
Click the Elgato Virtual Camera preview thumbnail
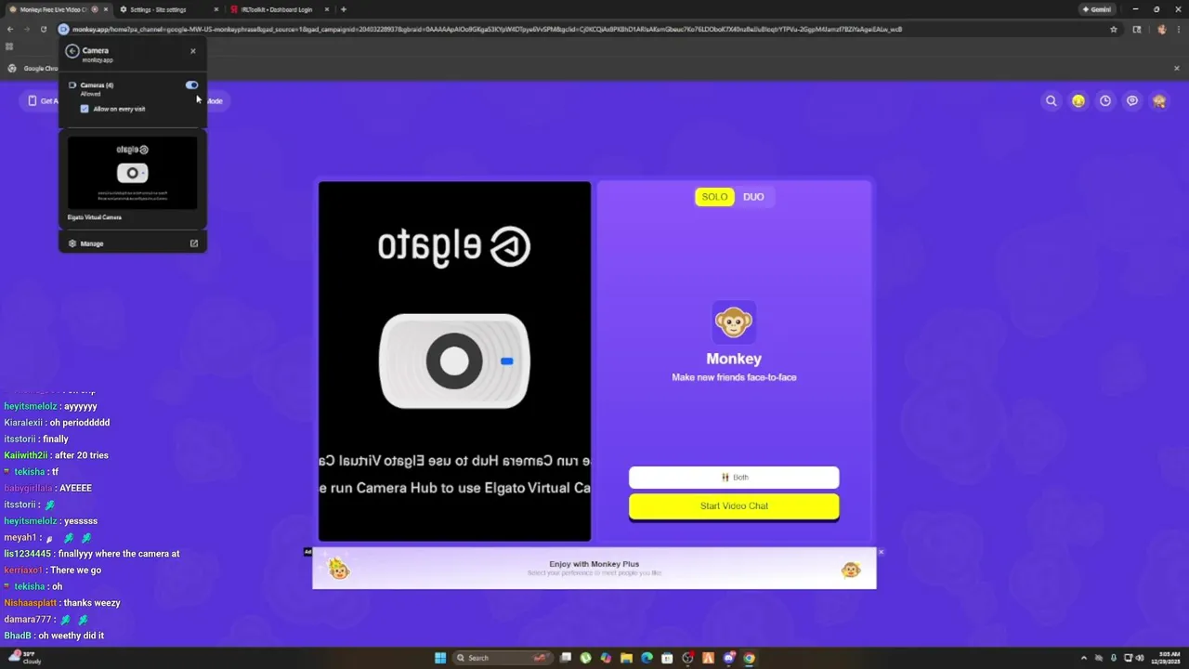pyautogui.click(x=133, y=173)
